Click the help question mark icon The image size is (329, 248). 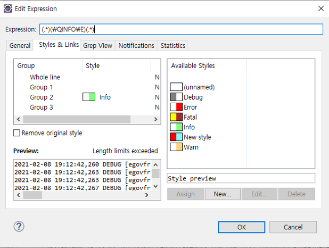point(19,227)
